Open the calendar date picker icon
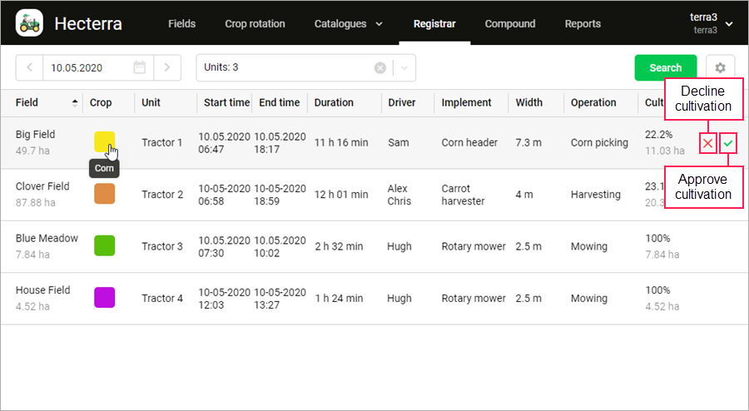749x411 pixels. pos(140,67)
